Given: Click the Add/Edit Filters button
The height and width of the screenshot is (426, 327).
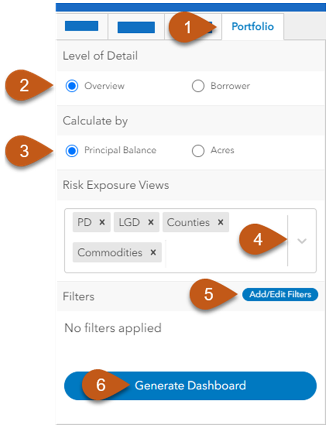Looking at the screenshot, I should [280, 294].
